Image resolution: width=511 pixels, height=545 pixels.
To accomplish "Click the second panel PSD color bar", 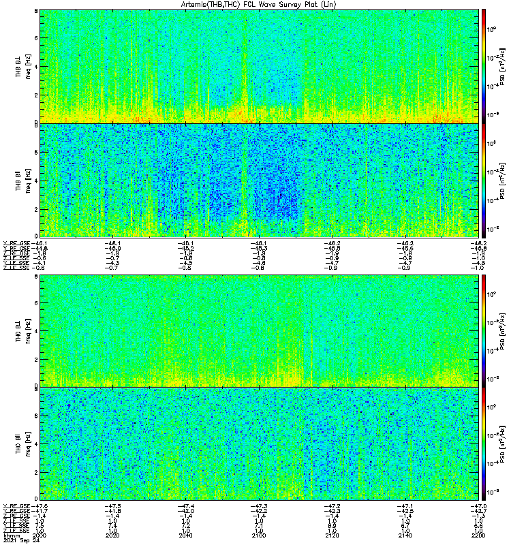I will pos(484,181).
